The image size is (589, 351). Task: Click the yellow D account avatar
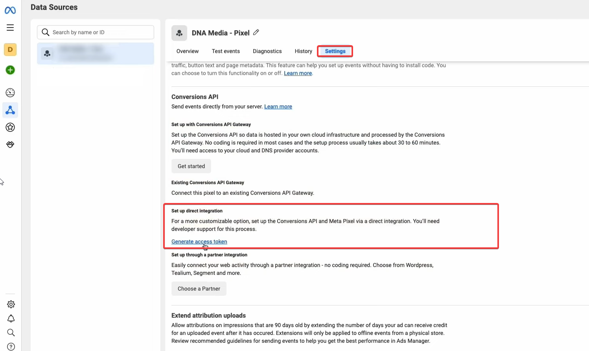point(10,49)
